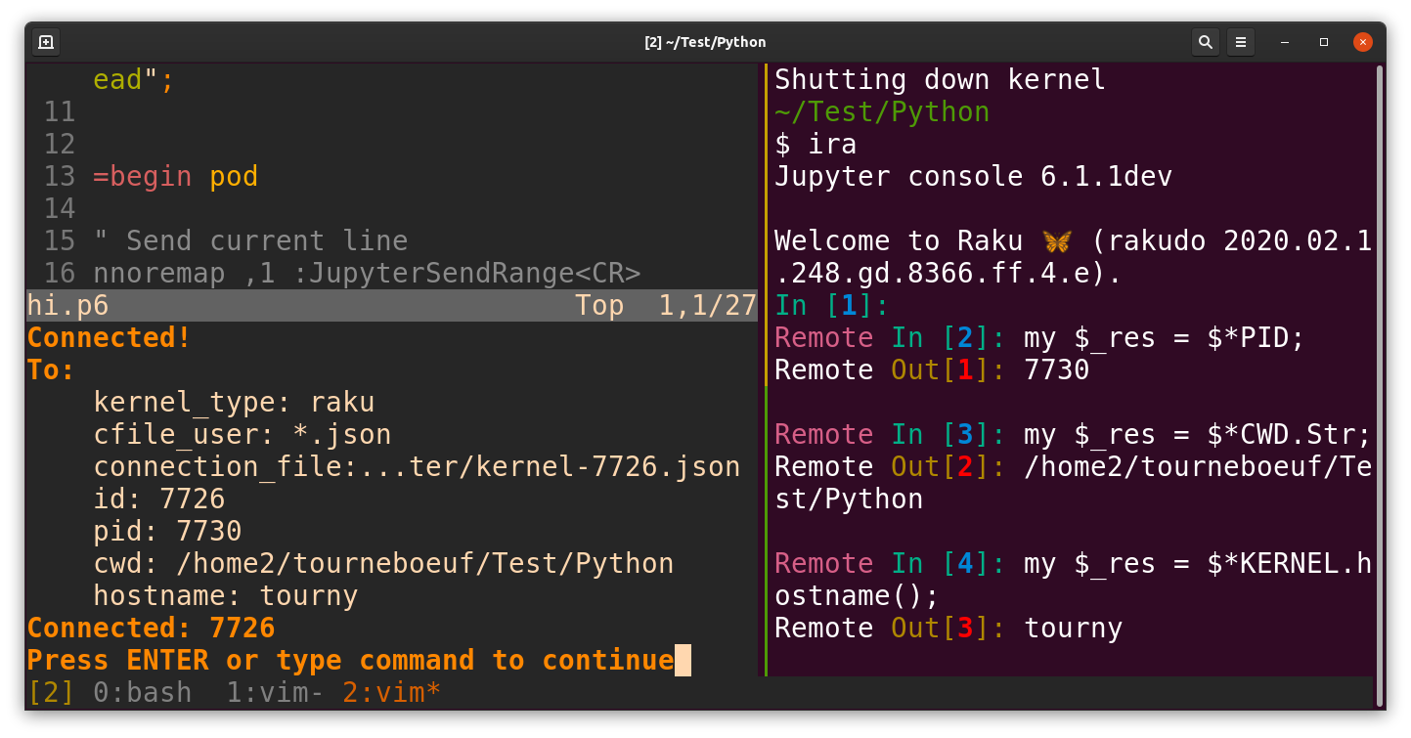Screen dimensions: 1411x738
Task: Click the orange block cursor at the prompt
Action: tap(683, 660)
